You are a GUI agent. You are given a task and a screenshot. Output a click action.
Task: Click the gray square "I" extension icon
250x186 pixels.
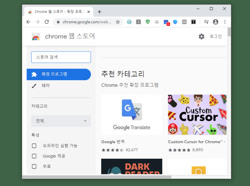pos(138,22)
